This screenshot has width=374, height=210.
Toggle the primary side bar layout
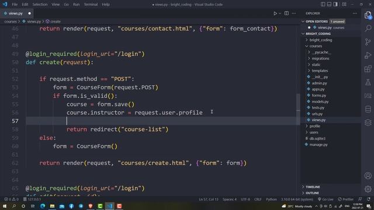point(323,4)
